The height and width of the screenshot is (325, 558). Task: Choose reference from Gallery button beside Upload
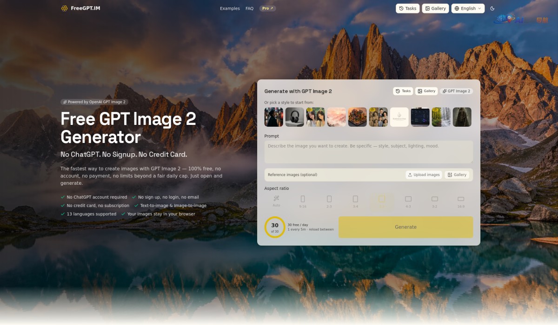(457, 175)
